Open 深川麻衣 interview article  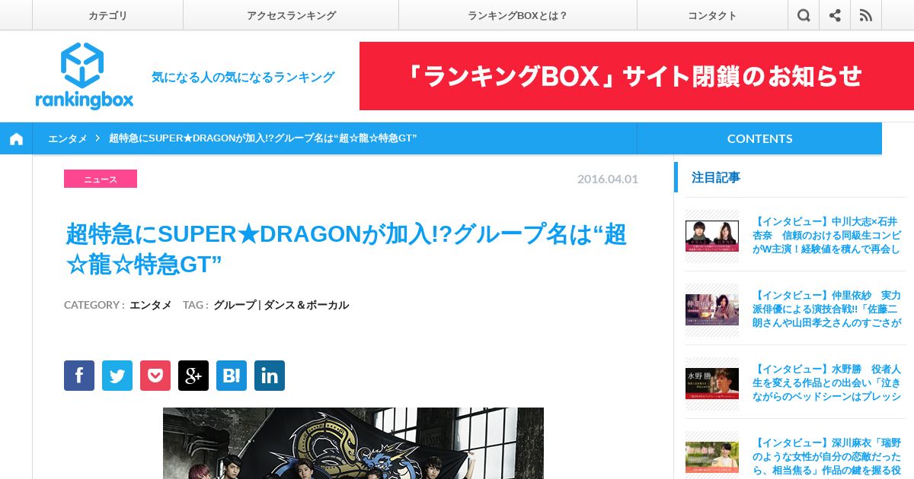[x=826, y=456]
